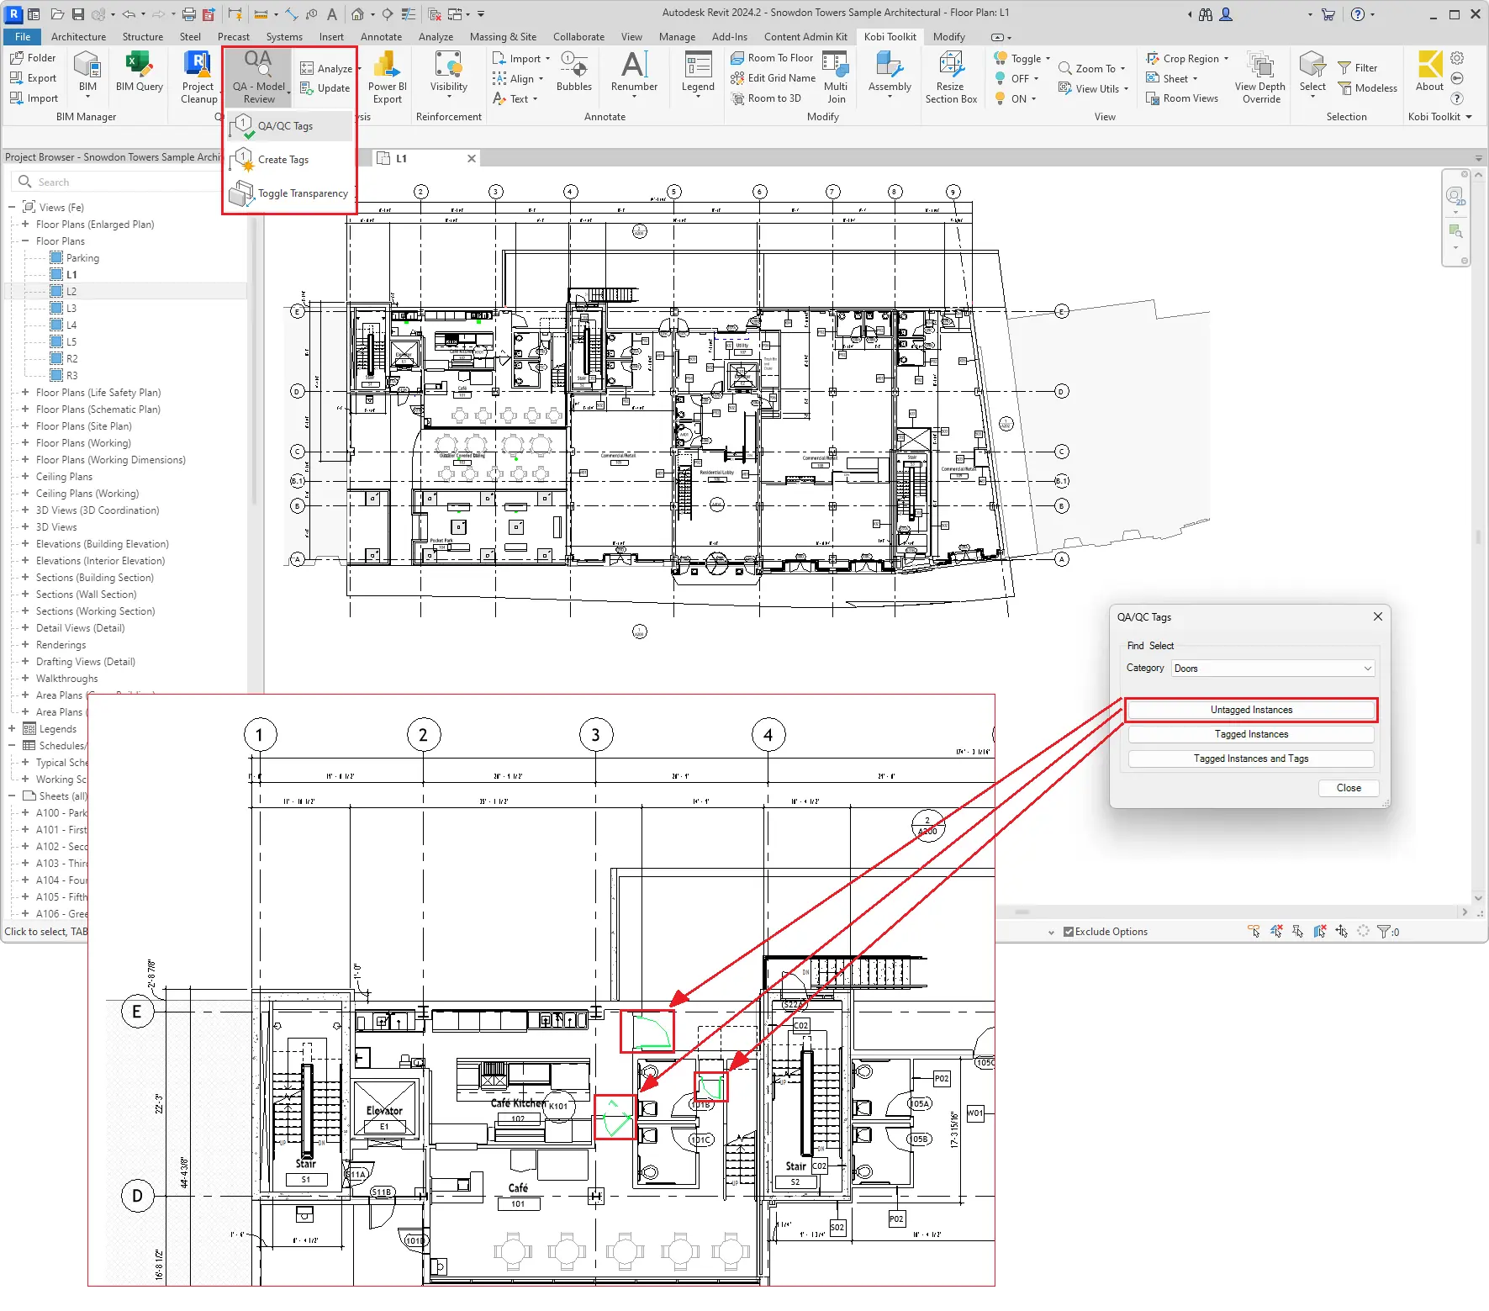Viewport: 1489px width, 1311px height.
Task: Expand the A100 - Parking sheet node
Action: [x=24, y=813]
